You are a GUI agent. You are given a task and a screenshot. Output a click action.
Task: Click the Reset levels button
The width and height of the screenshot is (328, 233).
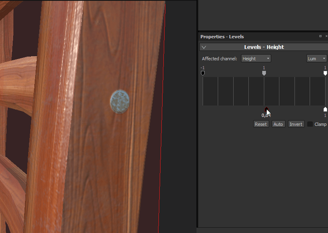[261, 124]
